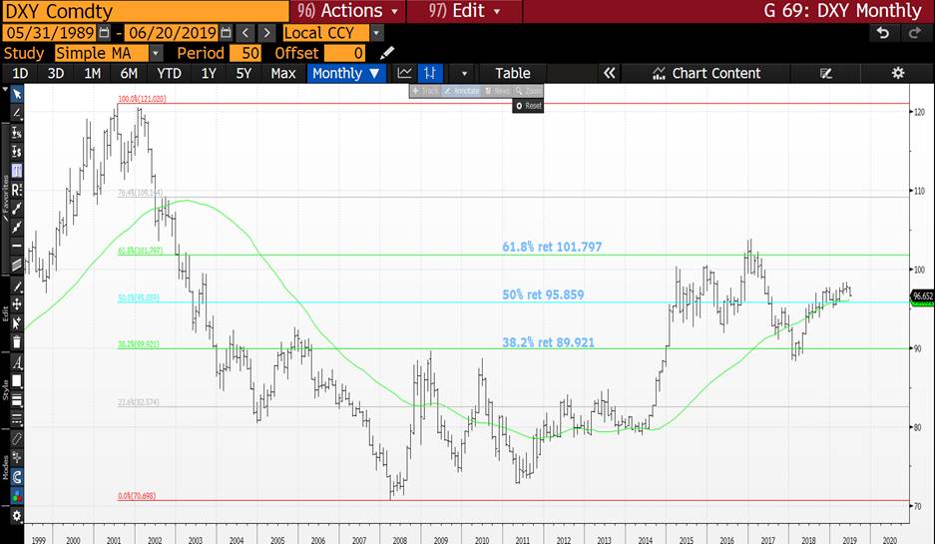Image resolution: width=935 pixels, height=544 pixels.
Task: Select the percent change measure tool
Action: coord(17,133)
